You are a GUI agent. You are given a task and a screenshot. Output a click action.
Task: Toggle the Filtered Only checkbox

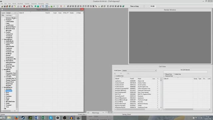click(164, 74)
